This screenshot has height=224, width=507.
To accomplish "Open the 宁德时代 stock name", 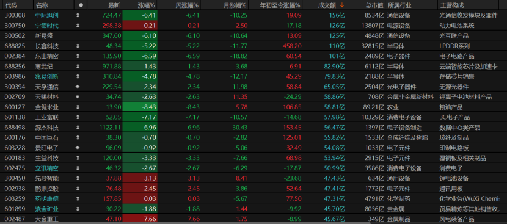I will point(47,26).
